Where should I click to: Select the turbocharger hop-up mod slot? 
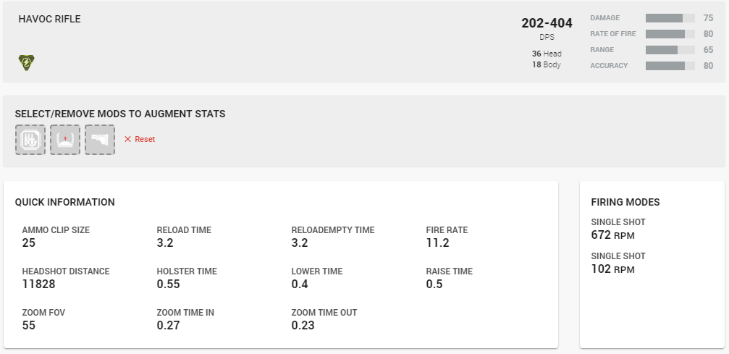coord(30,140)
